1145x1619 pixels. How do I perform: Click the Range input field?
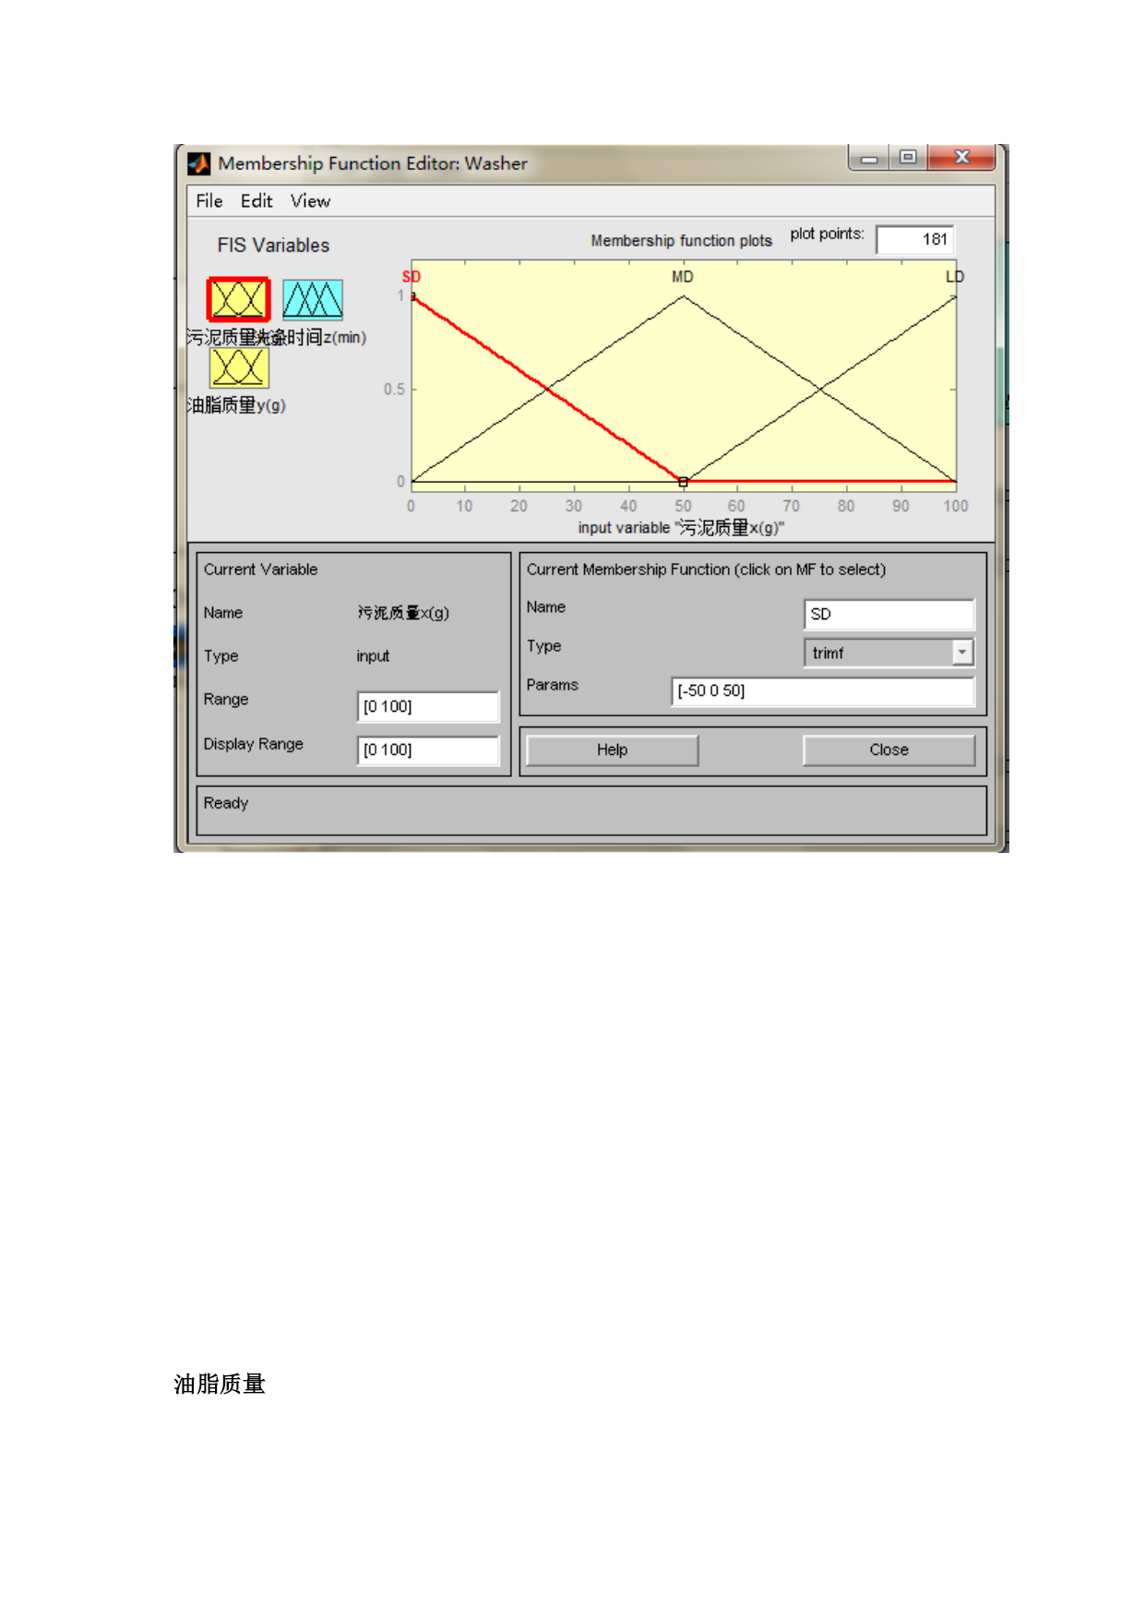[x=428, y=706]
